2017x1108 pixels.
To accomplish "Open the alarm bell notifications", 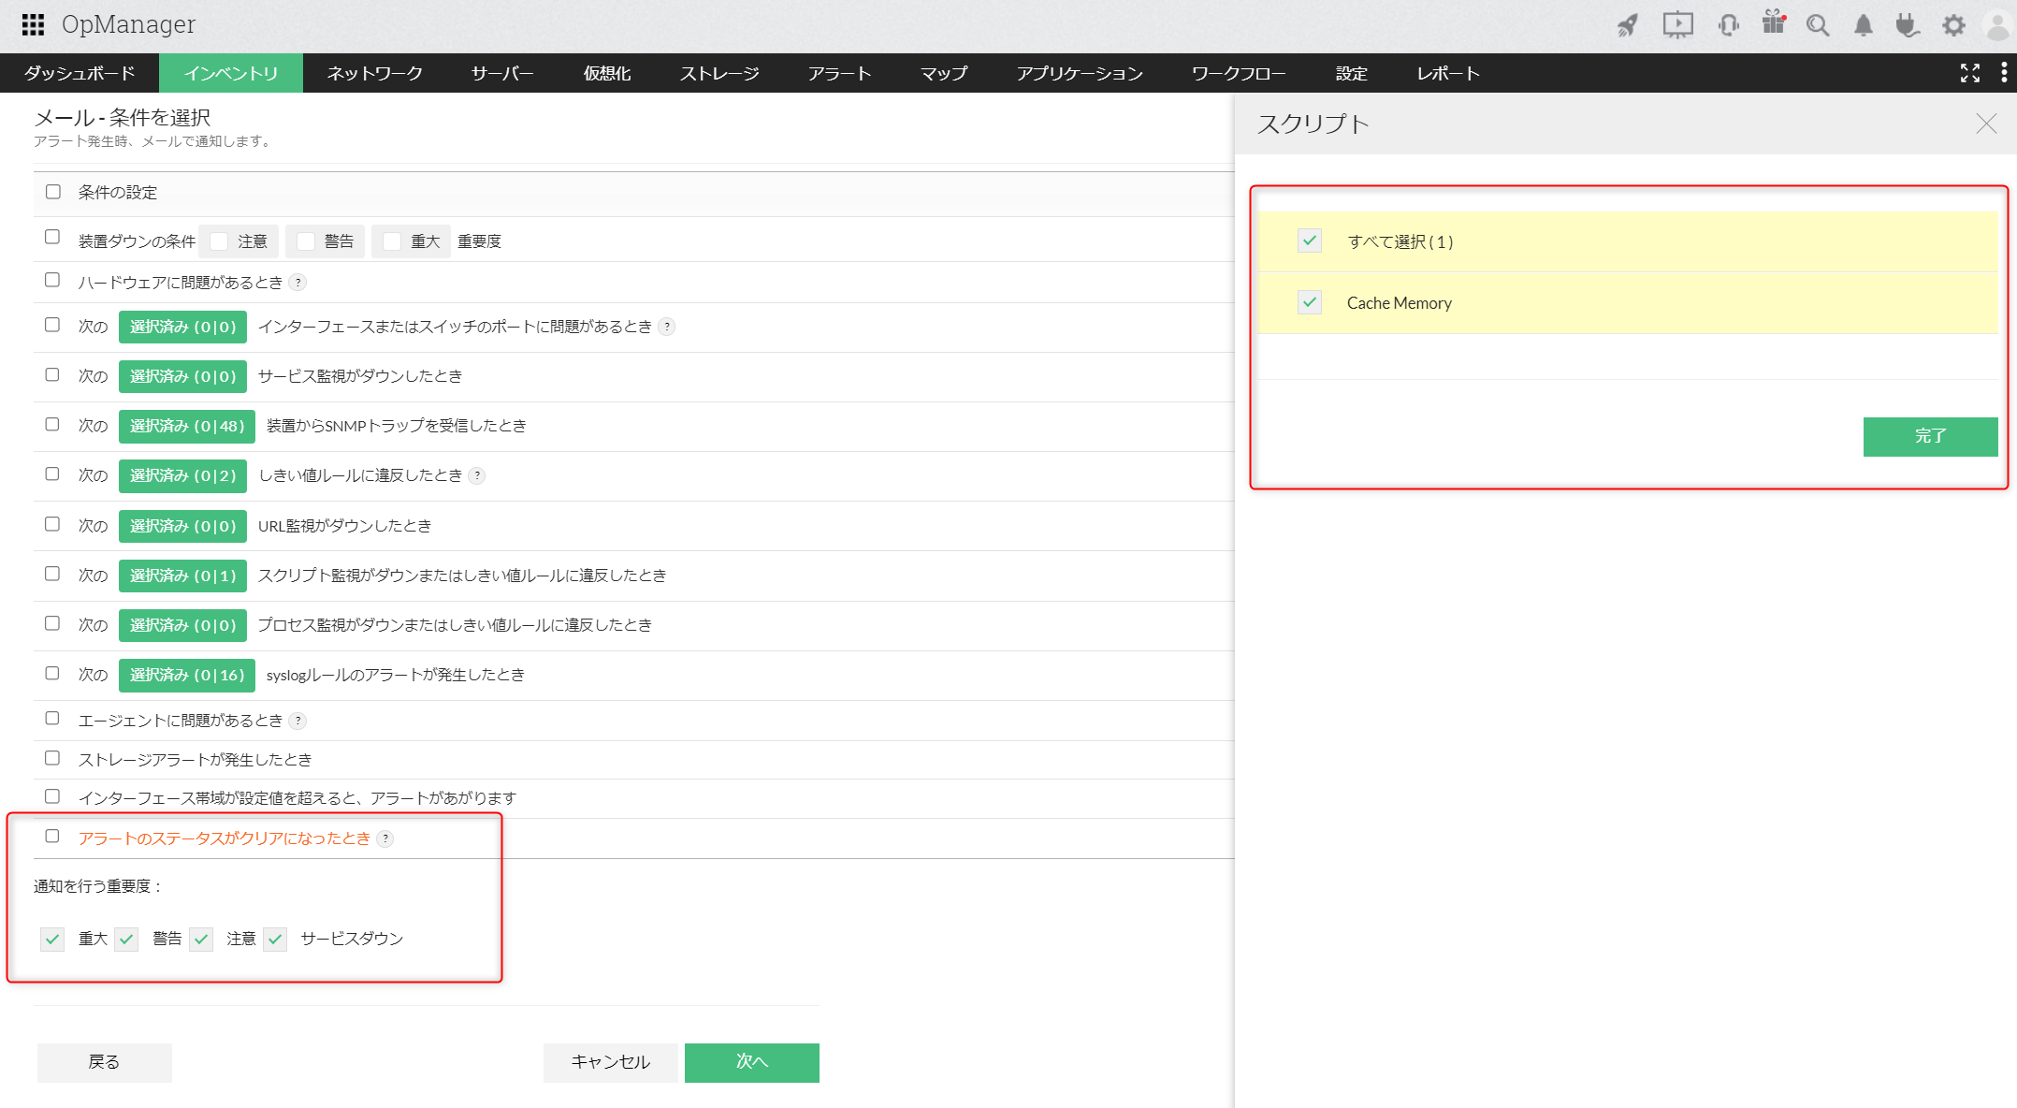I will (1863, 25).
